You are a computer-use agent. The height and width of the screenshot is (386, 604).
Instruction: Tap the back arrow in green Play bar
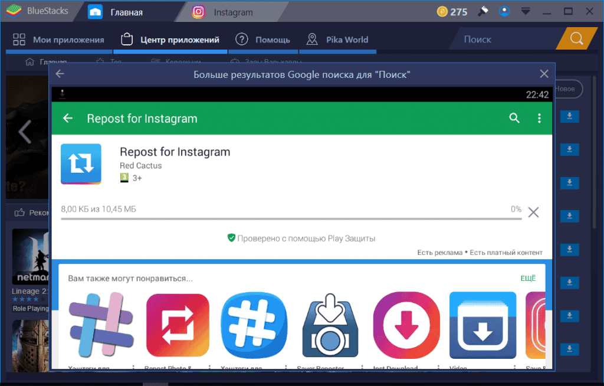(68, 118)
